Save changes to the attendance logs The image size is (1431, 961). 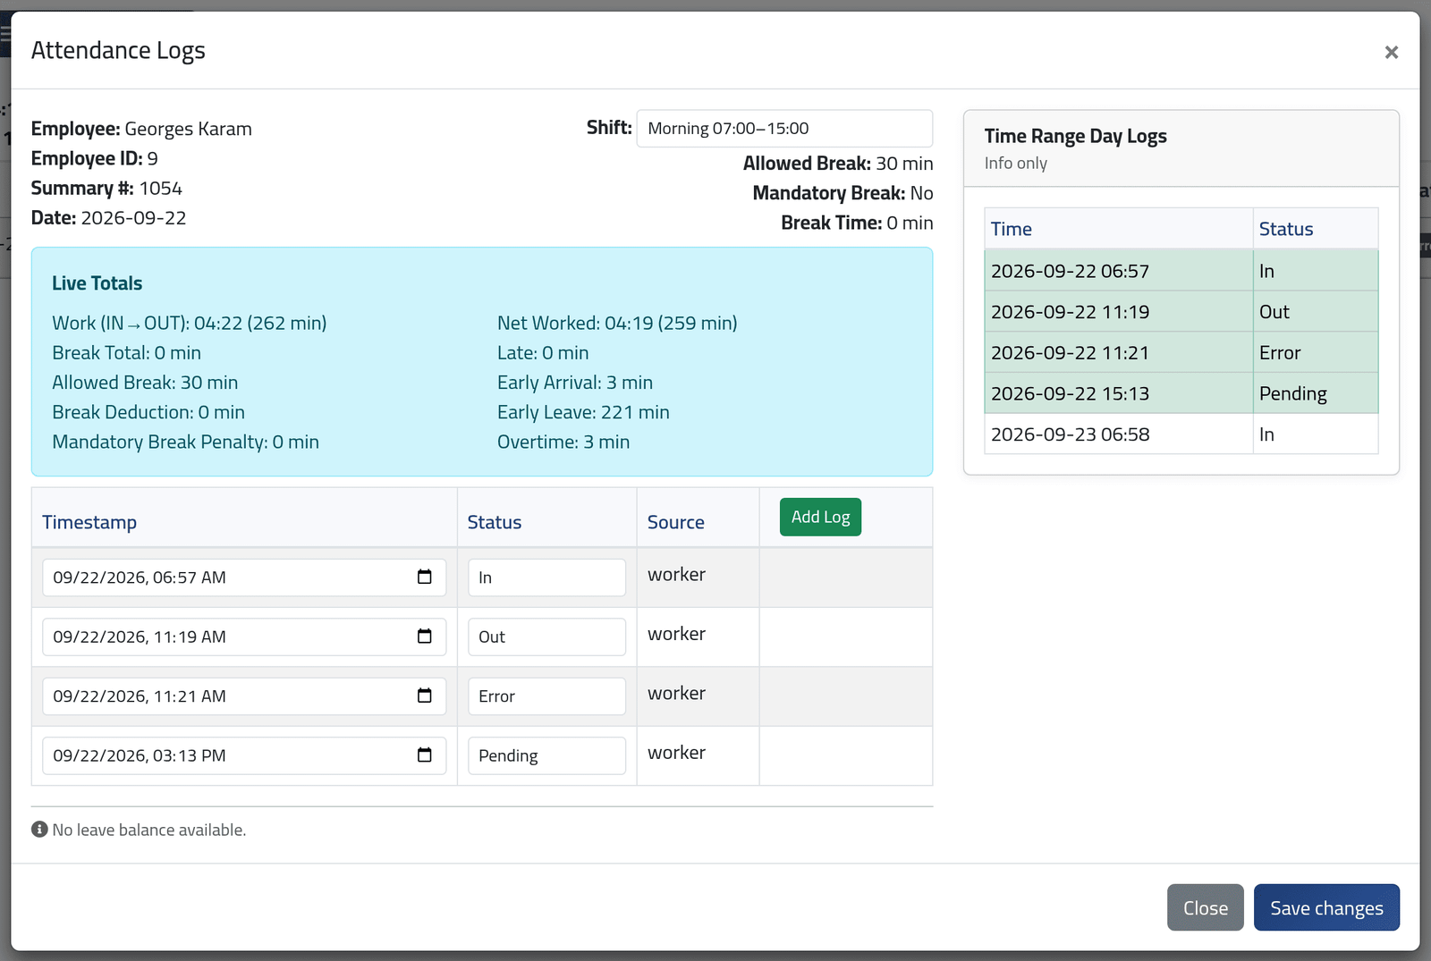click(1326, 907)
